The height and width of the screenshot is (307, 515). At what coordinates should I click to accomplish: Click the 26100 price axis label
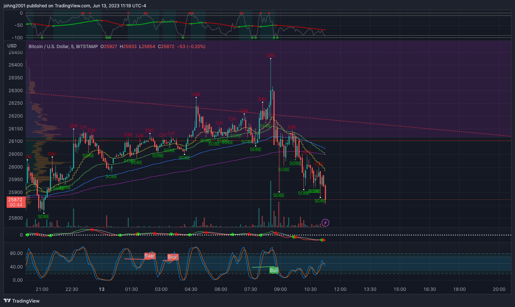(15, 141)
